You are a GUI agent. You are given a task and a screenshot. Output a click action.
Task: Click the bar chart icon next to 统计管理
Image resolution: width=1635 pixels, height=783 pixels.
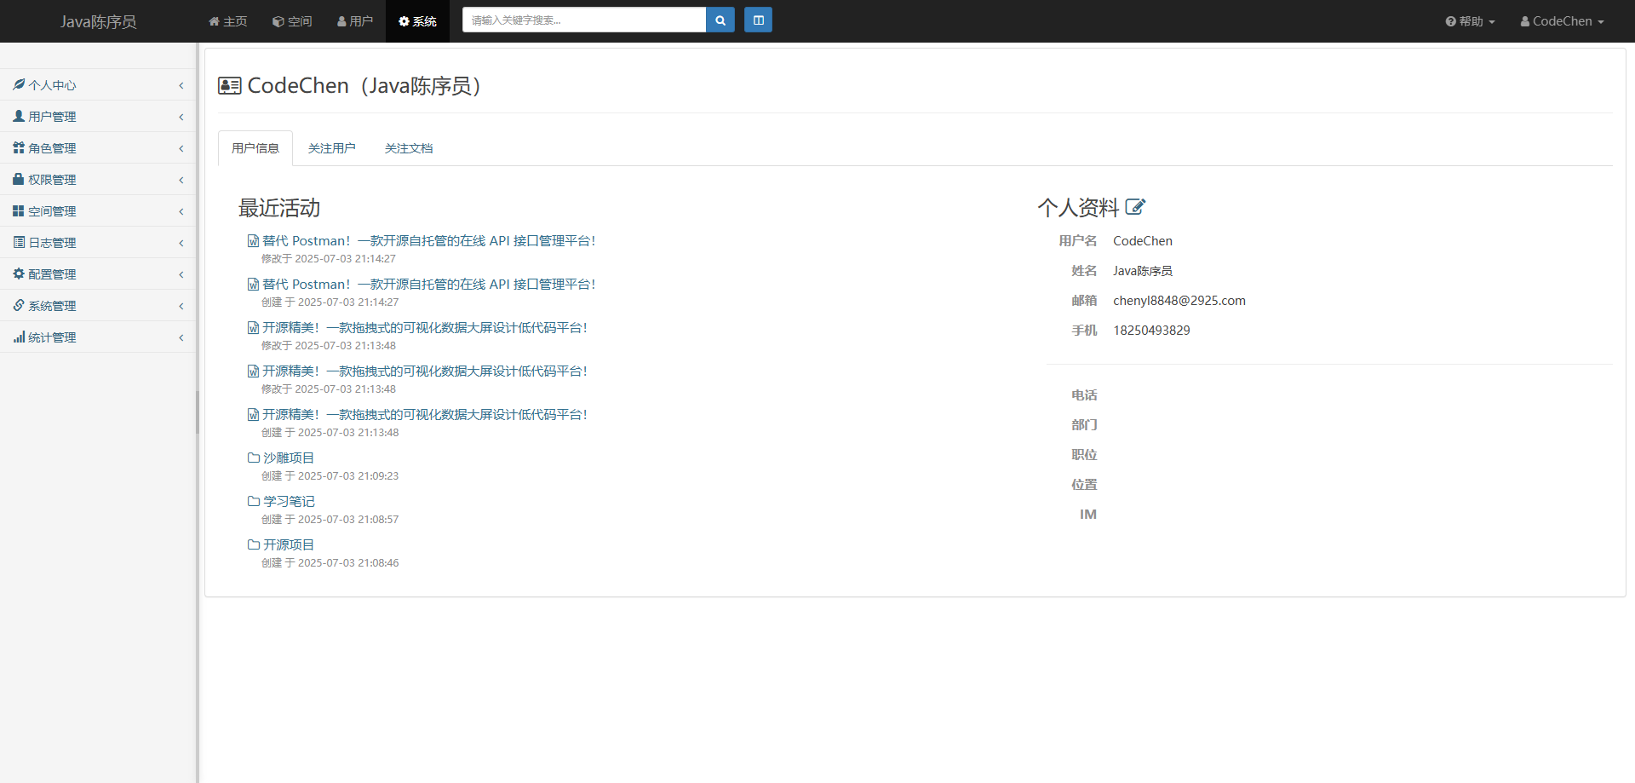[x=19, y=337]
